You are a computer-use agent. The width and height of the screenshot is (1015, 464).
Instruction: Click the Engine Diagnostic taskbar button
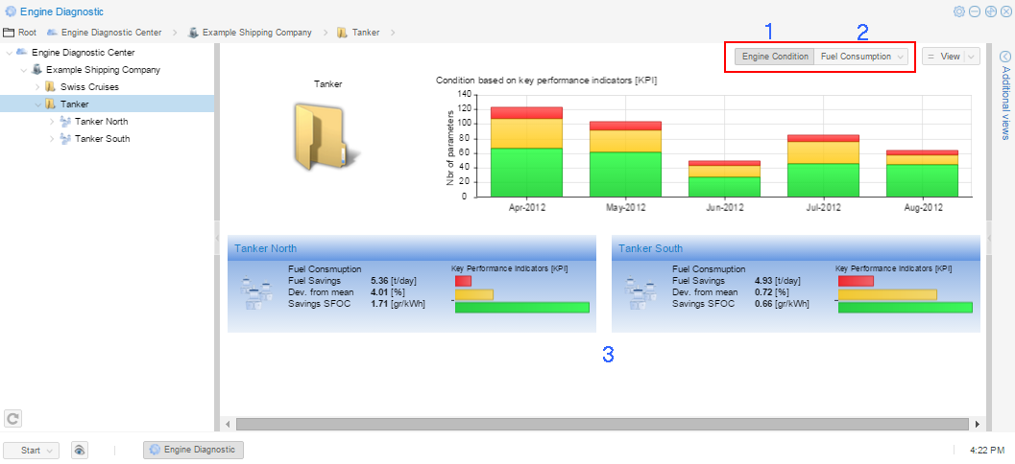[193, 450]
